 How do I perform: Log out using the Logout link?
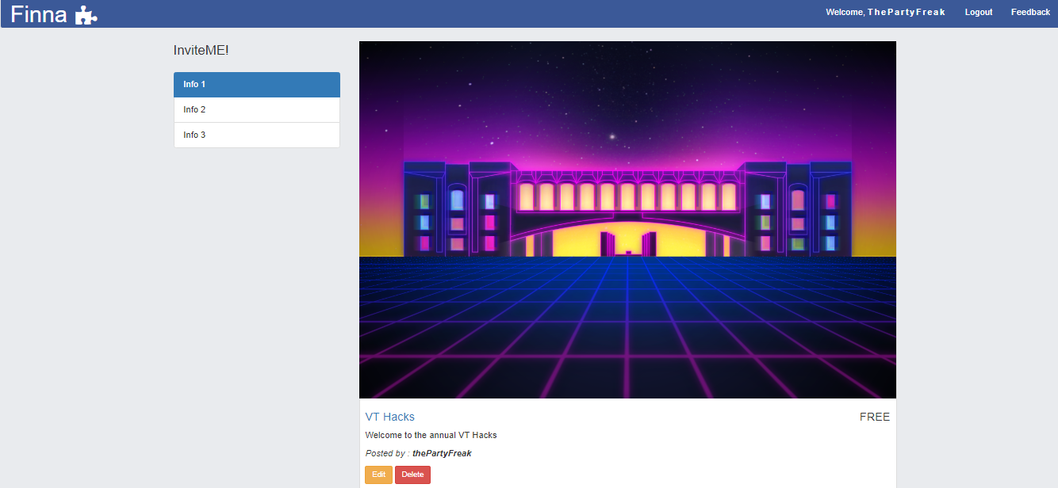click(979, 12)
